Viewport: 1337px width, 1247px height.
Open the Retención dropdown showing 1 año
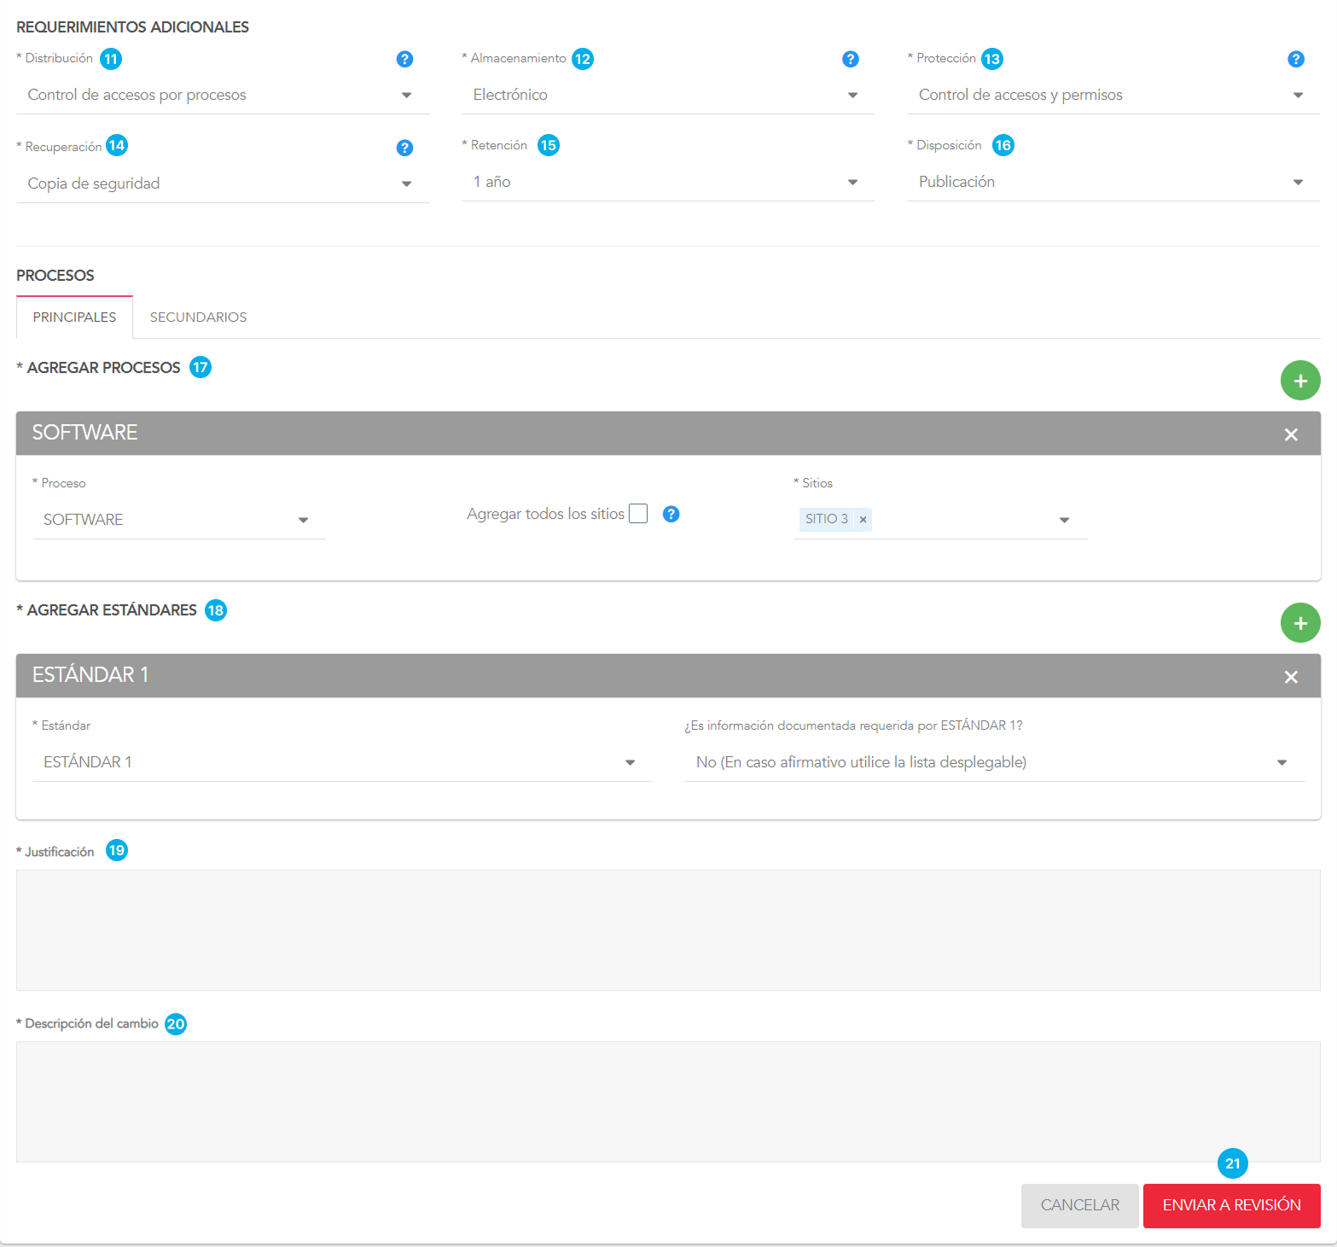667,182
